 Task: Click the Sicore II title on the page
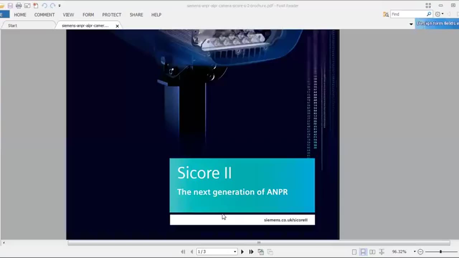pyautogui.click(x=204, y=173)
